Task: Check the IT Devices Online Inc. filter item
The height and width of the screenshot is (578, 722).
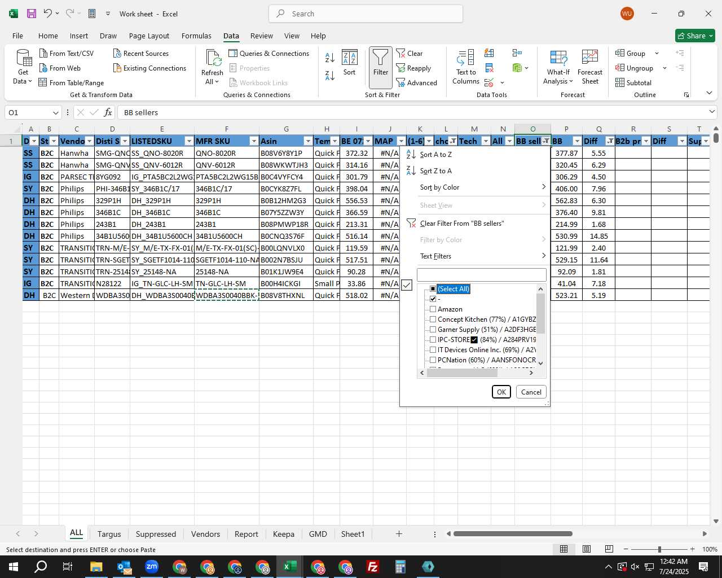Action: [x=433, y=350]
